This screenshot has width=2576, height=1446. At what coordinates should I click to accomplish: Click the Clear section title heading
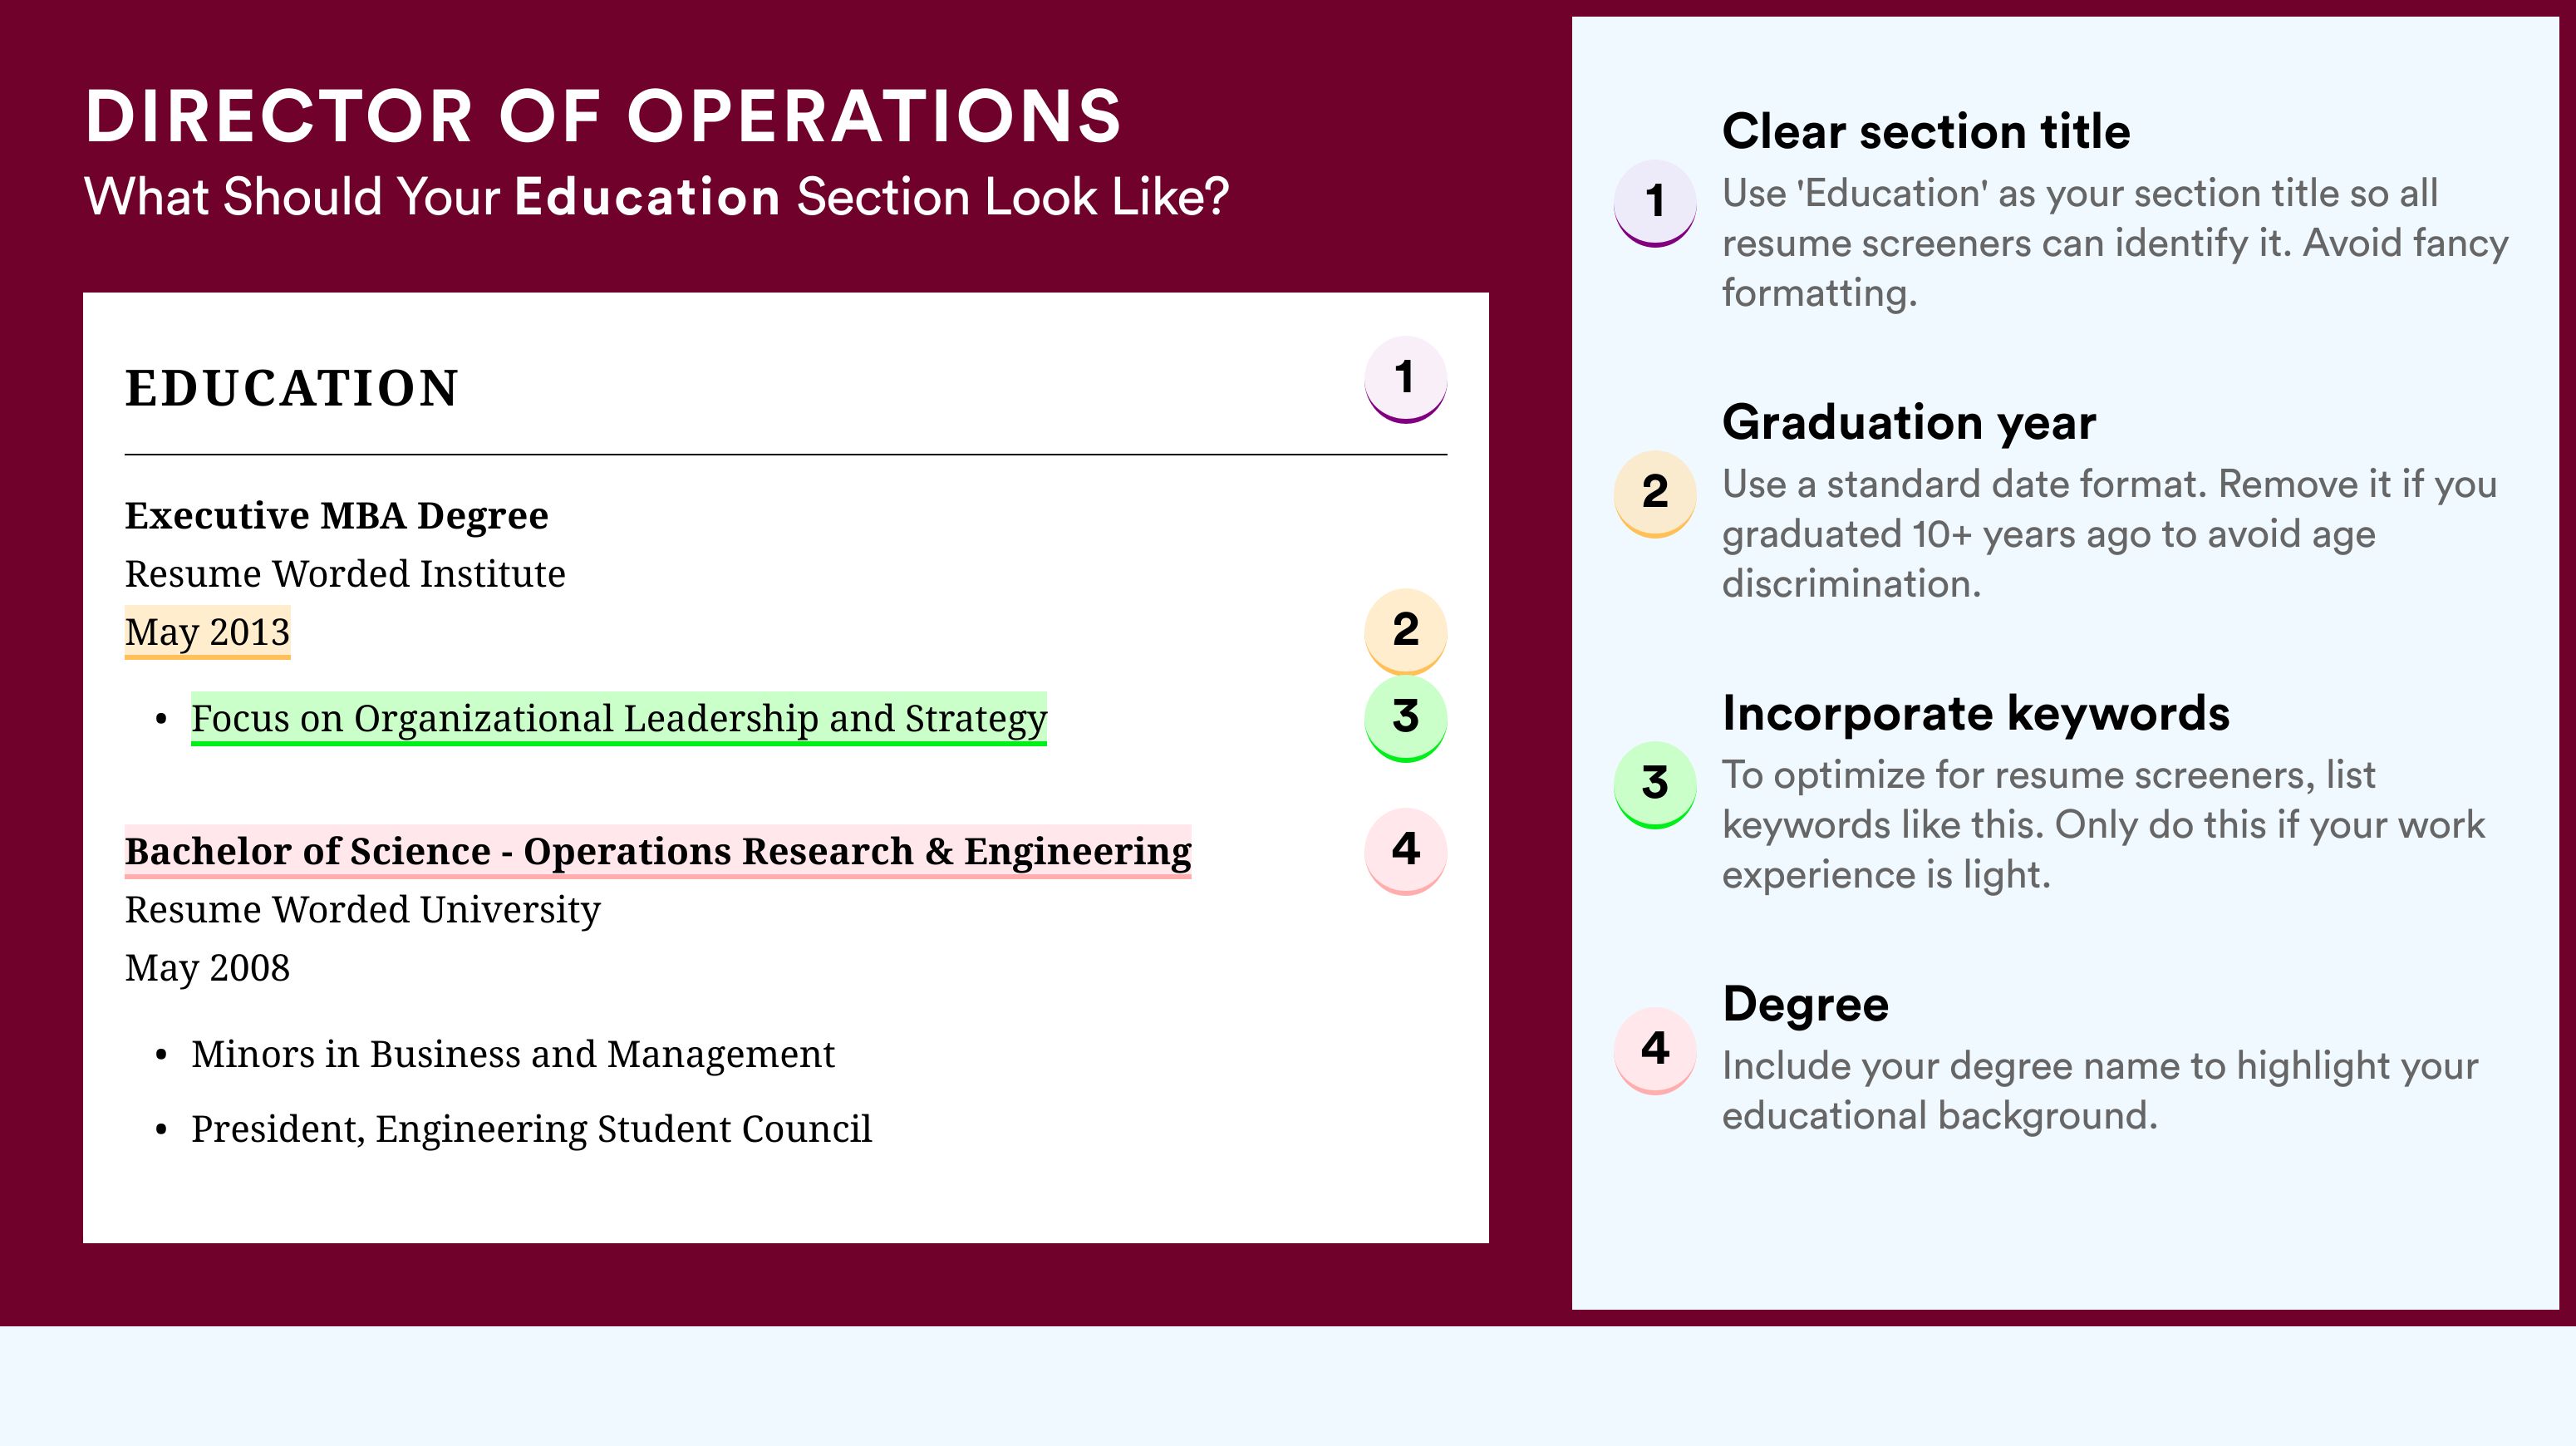1926,131
